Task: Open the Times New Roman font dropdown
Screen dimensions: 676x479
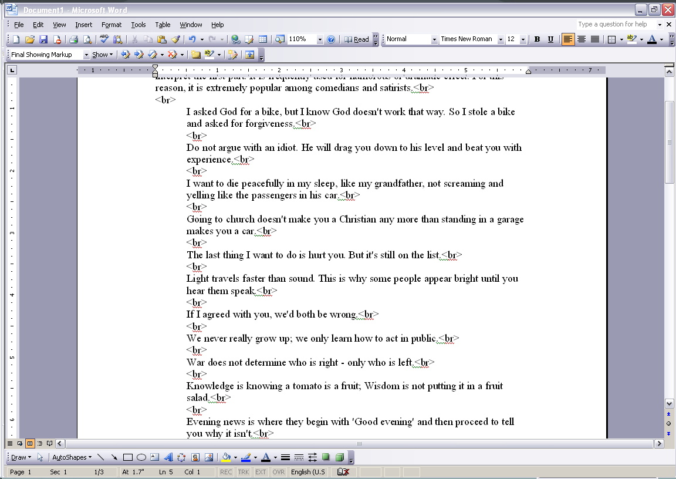Action: [x=501, y=40]
